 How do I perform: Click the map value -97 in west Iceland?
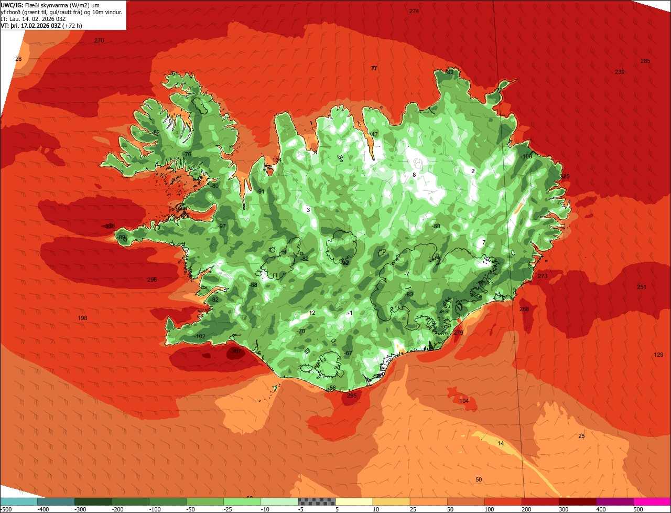[222, 226]
